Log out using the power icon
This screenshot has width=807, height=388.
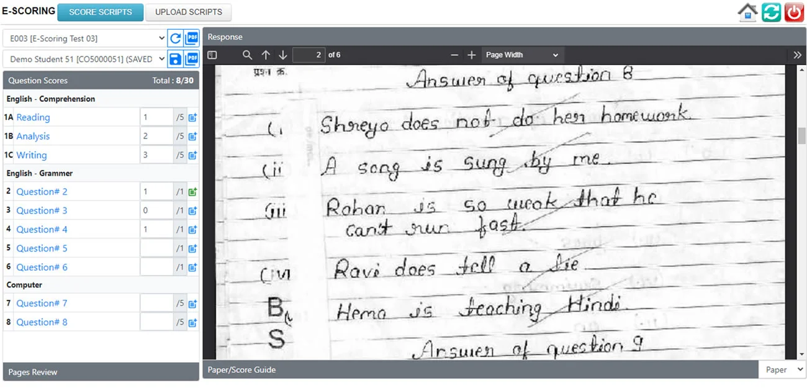[794, 12]
